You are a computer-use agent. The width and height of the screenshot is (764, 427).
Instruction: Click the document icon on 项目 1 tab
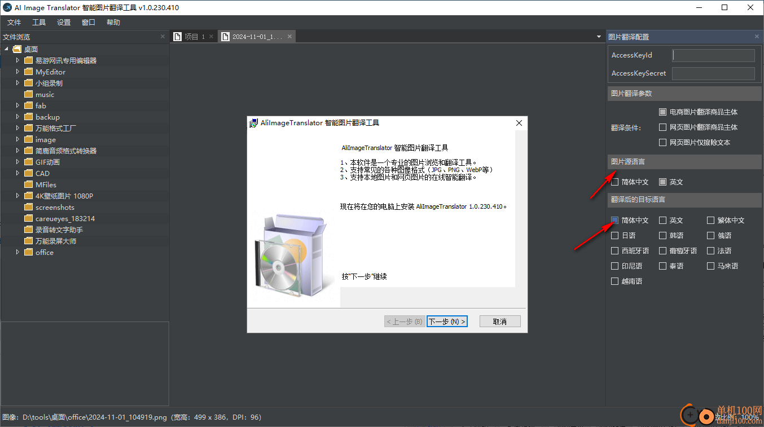point(178,37)
